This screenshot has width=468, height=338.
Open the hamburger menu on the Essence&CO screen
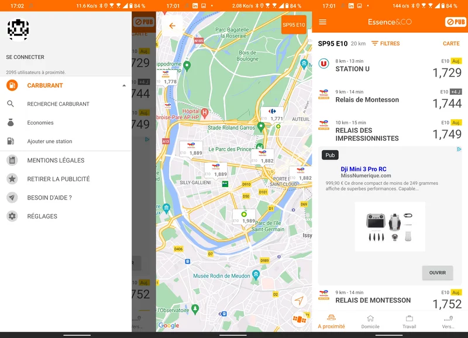click(x=323, y=22)
